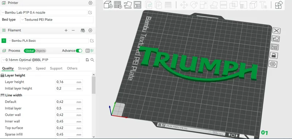Click the green filament 1 color swatch

click(4, 41)
